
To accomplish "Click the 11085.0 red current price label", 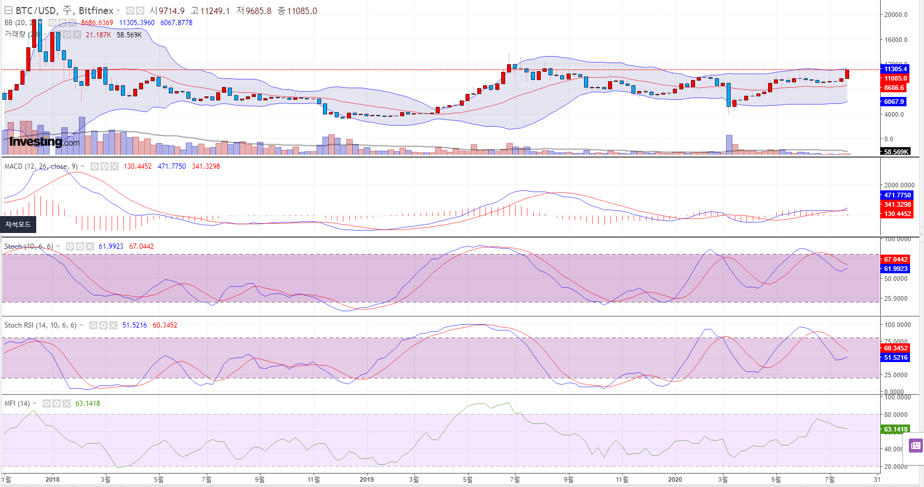I will [895, 78].
